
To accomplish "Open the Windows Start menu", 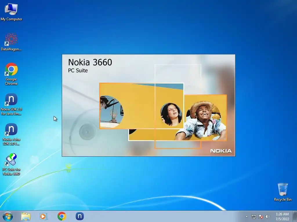I will point(8,216).
